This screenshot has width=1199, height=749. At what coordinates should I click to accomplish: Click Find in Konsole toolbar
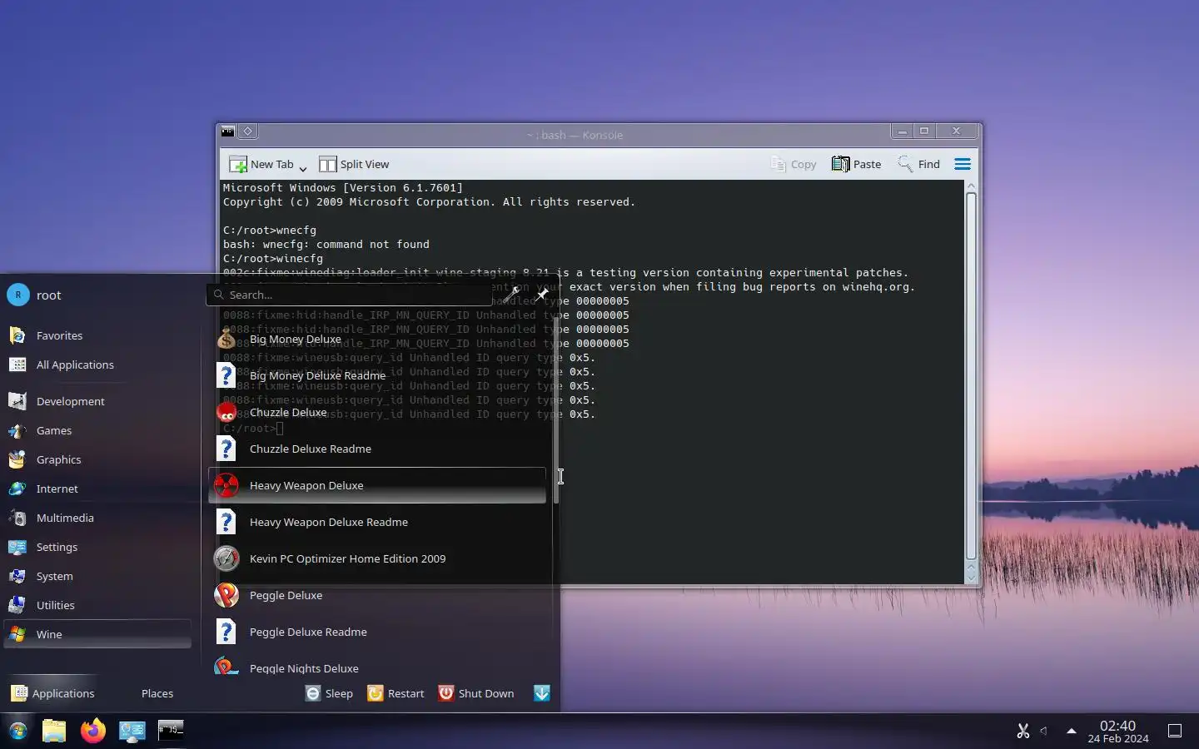[x=919, y=164]
